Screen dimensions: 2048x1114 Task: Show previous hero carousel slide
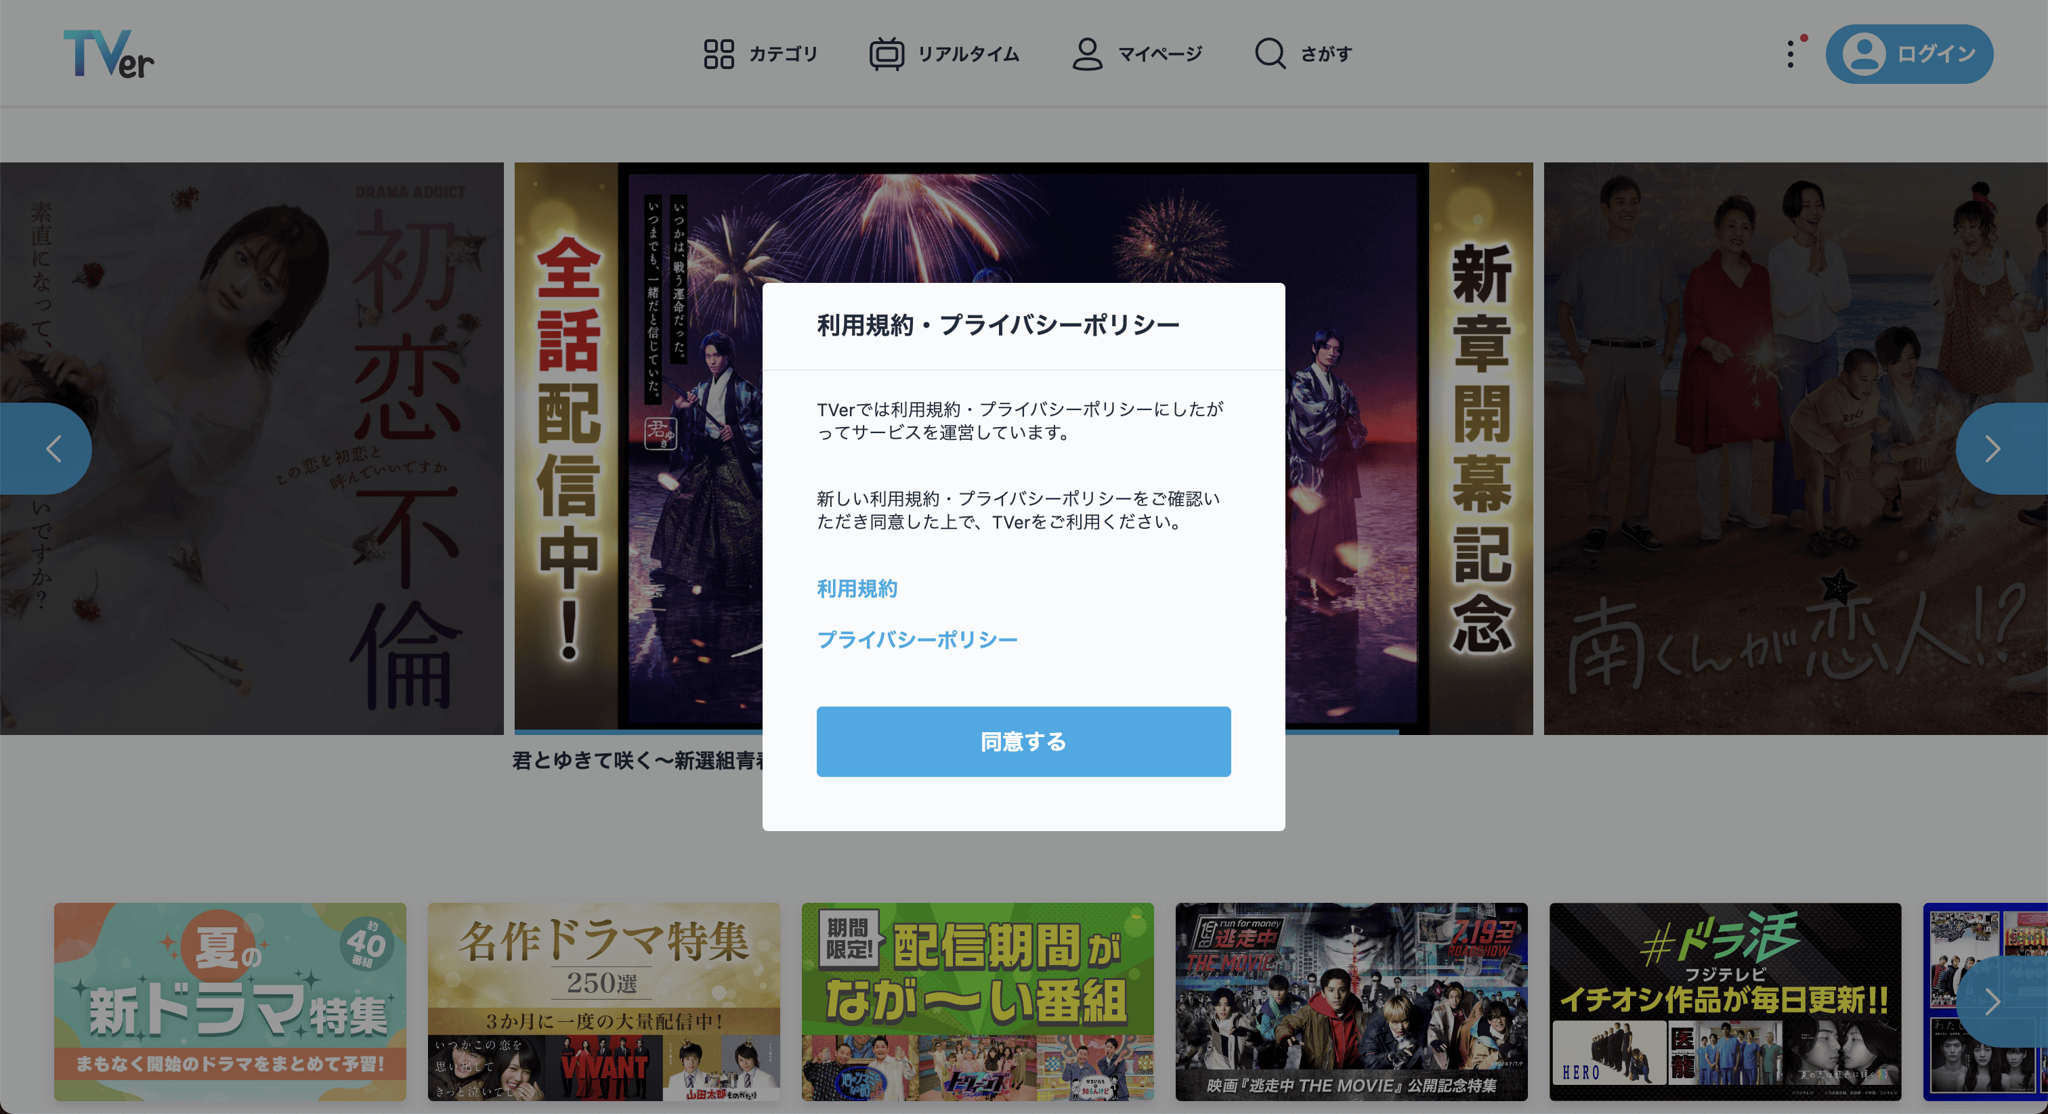[x=46, y=449]
